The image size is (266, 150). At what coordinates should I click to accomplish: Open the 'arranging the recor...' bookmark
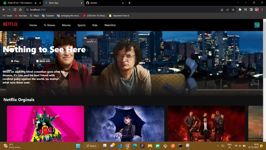pos(68,16)
